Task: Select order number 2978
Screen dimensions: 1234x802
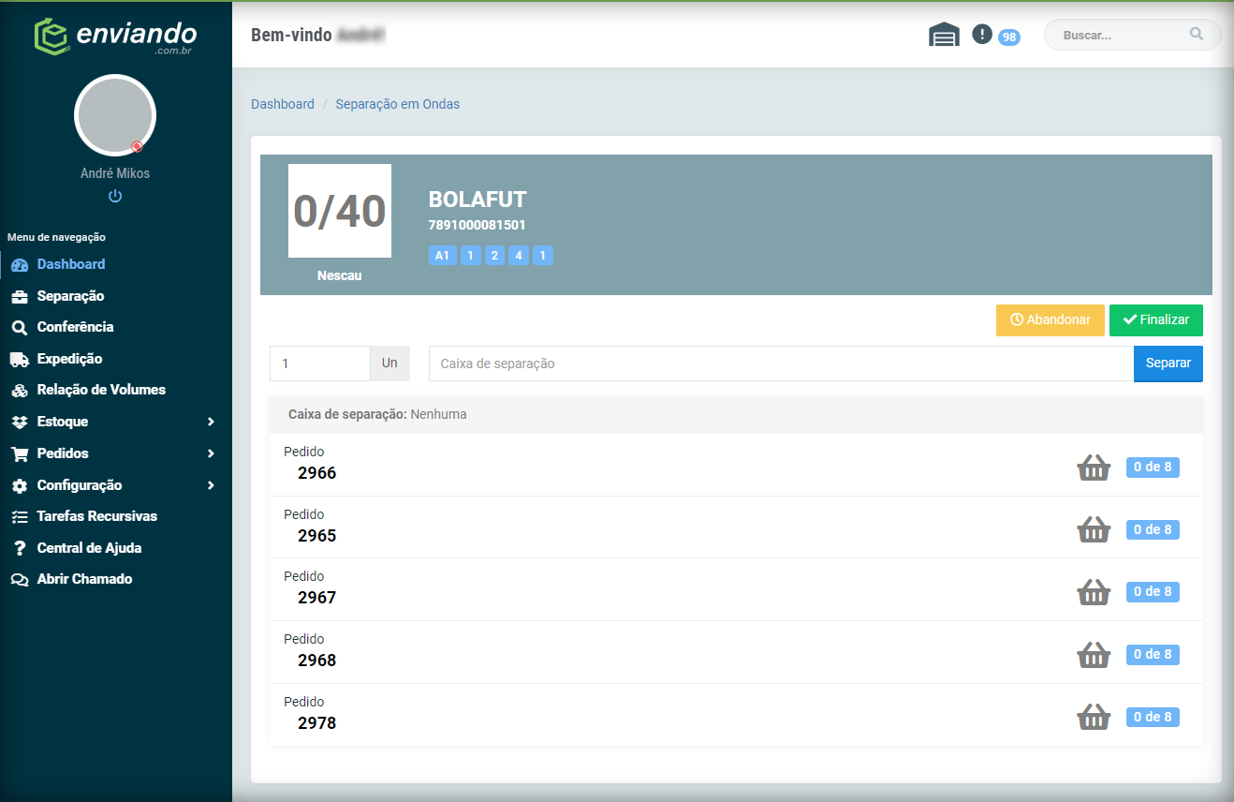Action: [316, 723]
